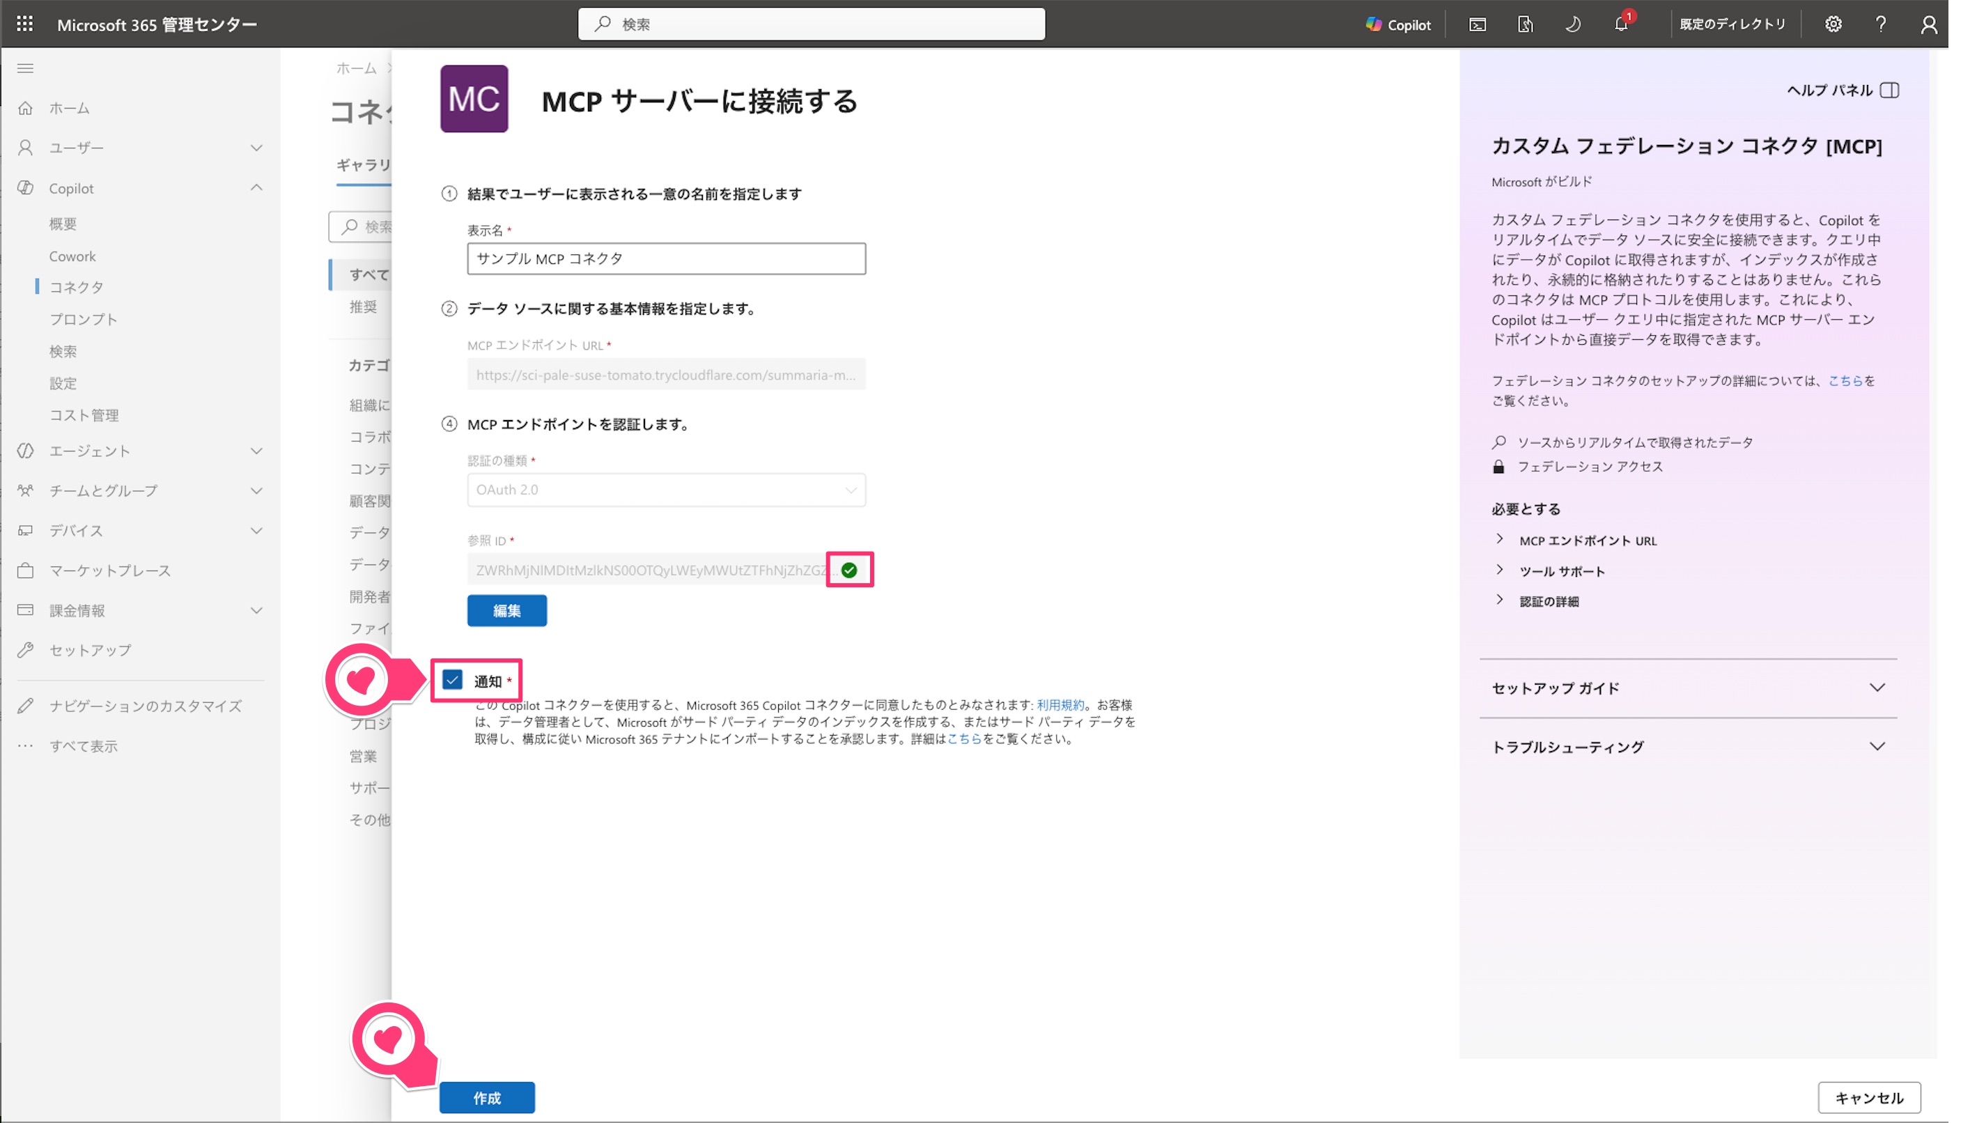This screenshot has width=1977, height=1123.
Task: Click the 編集 button
Action: 506,610
